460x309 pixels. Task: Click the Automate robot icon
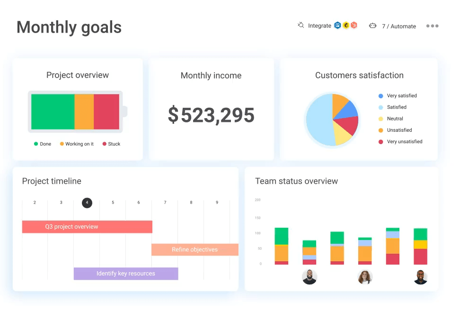[x=372, y=26]
